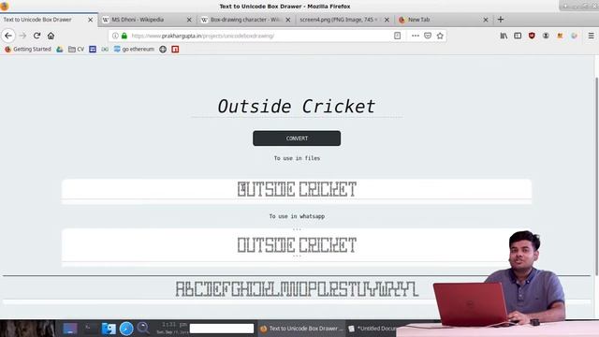The image size is (599, 337).
Task: Click the CONVERT button
Action: point(297,139)
